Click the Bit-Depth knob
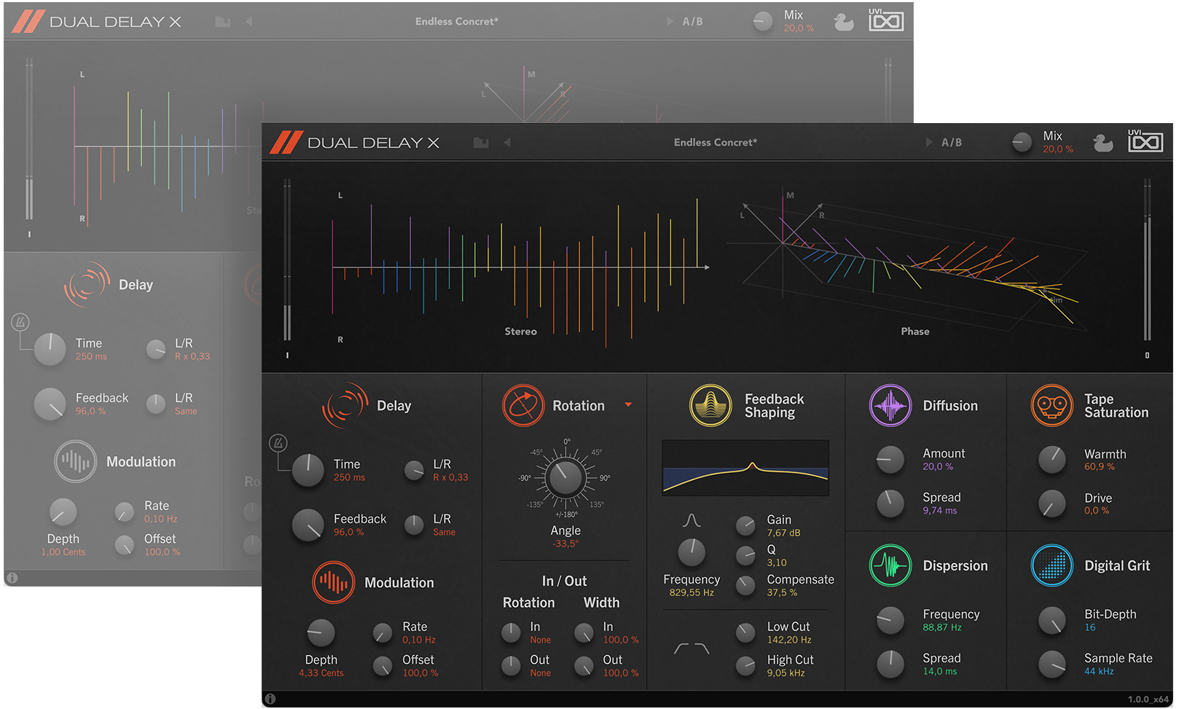The width and height of the screenshot is (1179, 709). pos(1052,620)
